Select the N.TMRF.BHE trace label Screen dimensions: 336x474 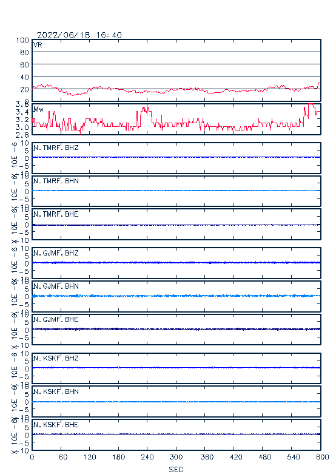pos(56,214)
